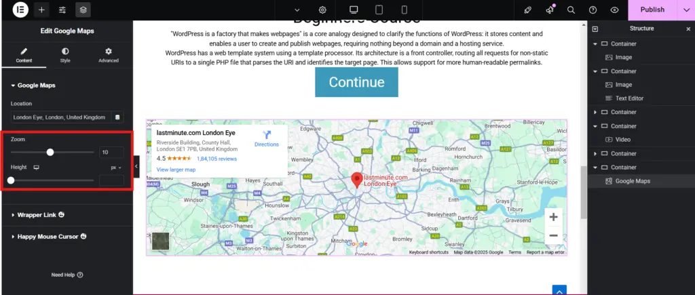Open the Style tab
Viewport: 695px width, 295px height.
(x=65, y=56)
